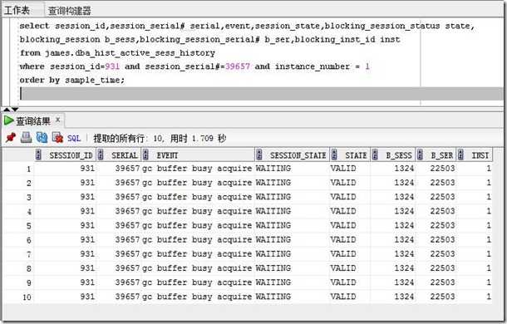
Task: Click the SESSION_STATE column header
Action: pos(293,155)
